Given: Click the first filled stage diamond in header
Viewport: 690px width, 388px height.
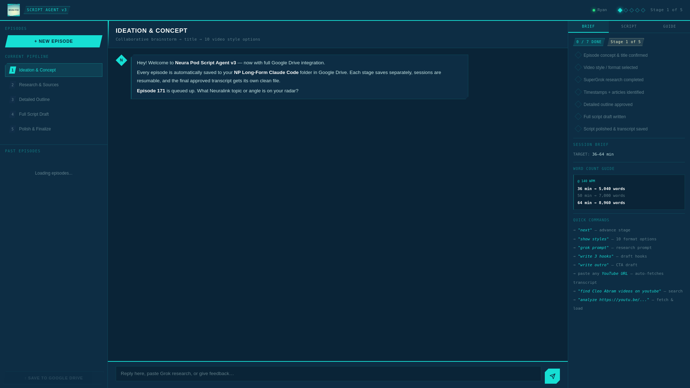Looking at the screenshot, I should [x=620, y=10].
